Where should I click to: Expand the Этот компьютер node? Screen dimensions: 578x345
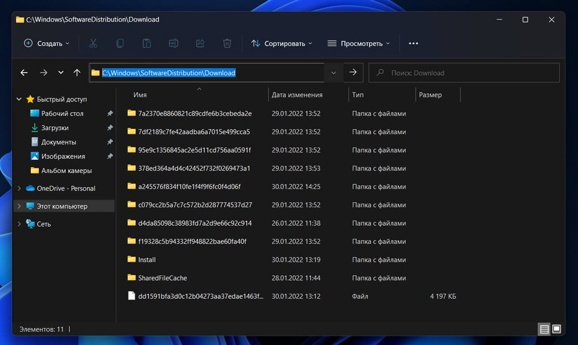pyautogui.click(x=19, y=206)
